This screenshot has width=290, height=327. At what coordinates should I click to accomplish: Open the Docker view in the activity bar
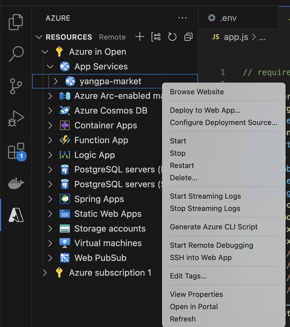click(16, 183)
